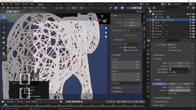Click the timeline current frame field

[111, 102]
